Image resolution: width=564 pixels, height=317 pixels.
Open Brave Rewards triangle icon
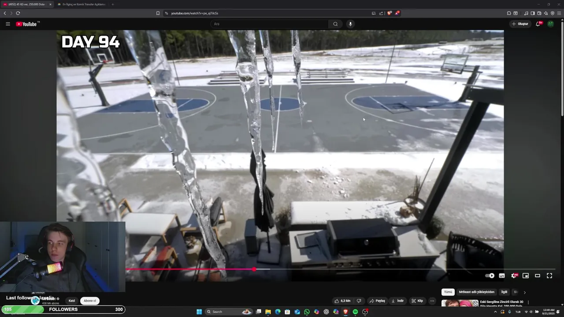pyautogui.click(x=397, y=13)
